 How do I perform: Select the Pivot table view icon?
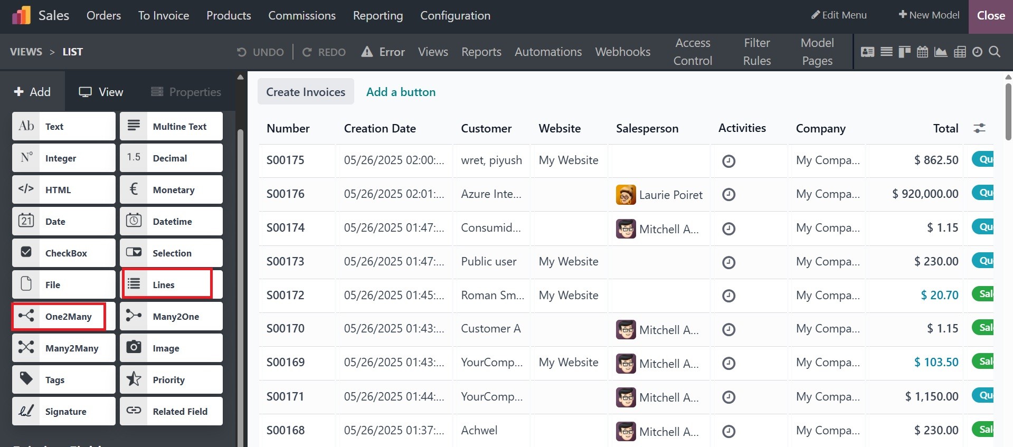960,52
